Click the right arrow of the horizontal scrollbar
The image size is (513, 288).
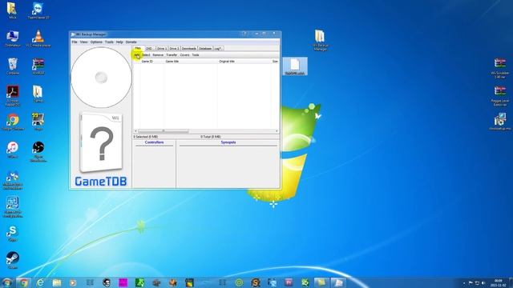tap(277, 131)
